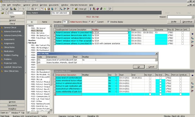The width and height of the screenshot is (195, 117).
Task: Click problem tree scrollbar down arrow
Action: click(51, 110)
